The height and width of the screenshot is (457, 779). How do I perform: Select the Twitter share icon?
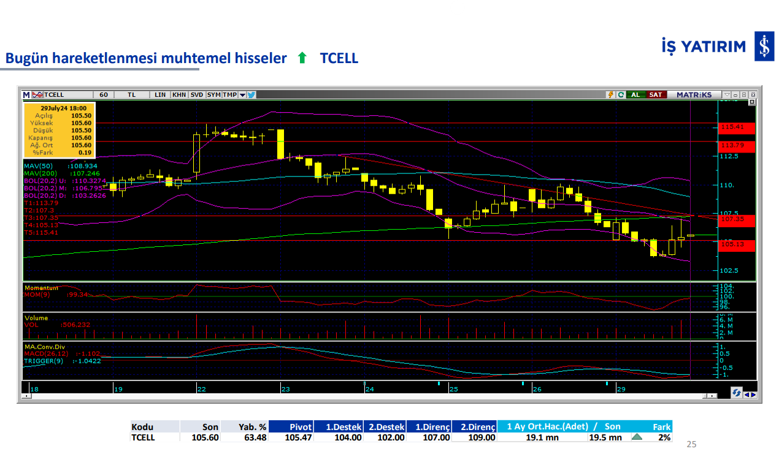(x=251, y=94)
